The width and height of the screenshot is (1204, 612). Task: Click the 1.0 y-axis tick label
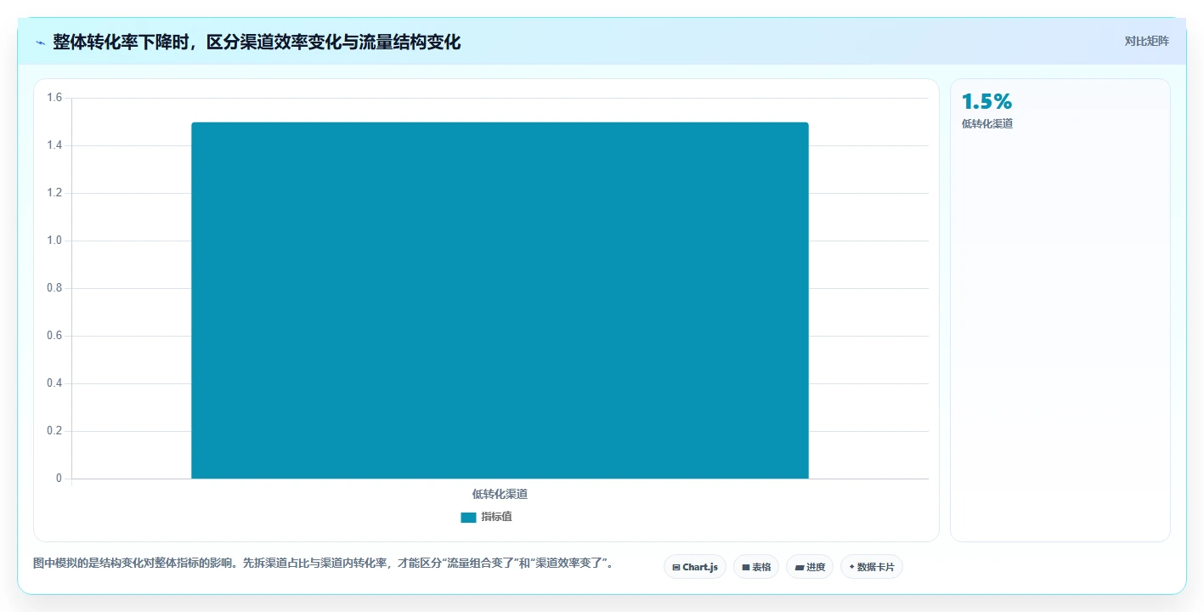pyautogui.click(x=54, y=241)
